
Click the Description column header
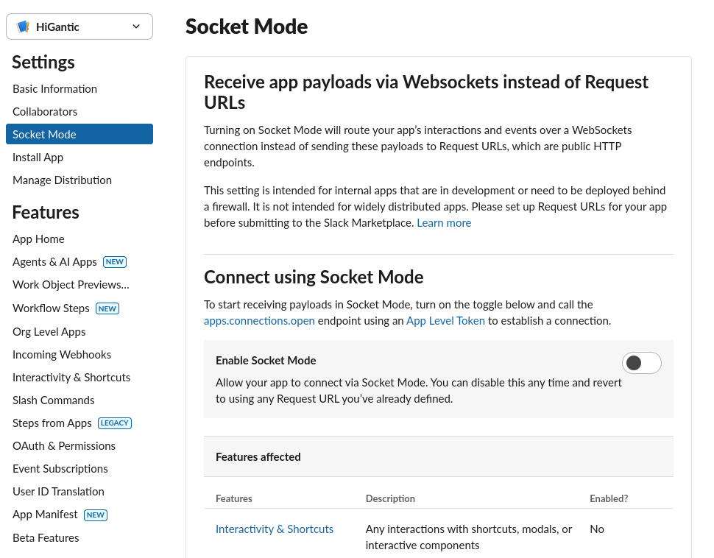[x=390, y=498]
